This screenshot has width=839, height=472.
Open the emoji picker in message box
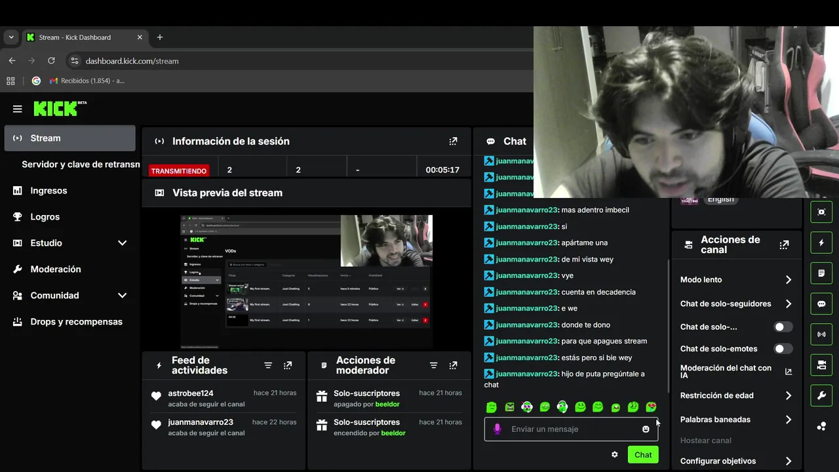(646, 429)
